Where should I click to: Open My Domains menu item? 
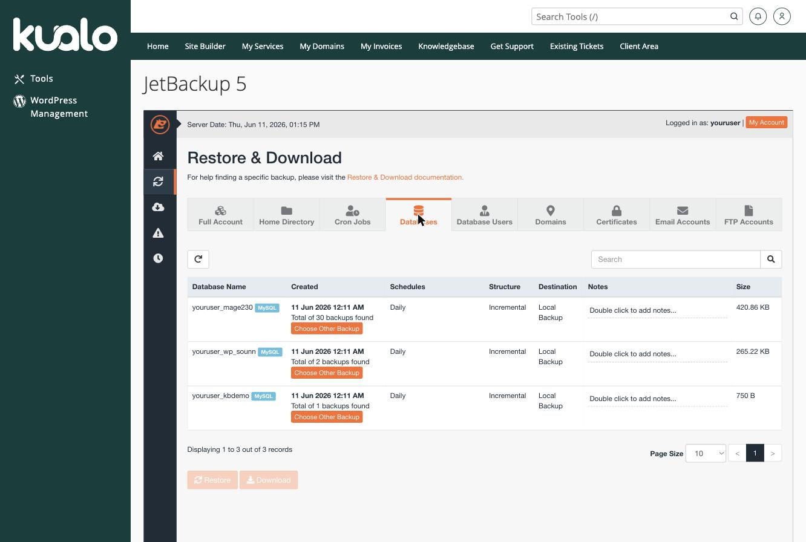click(322, 46)
